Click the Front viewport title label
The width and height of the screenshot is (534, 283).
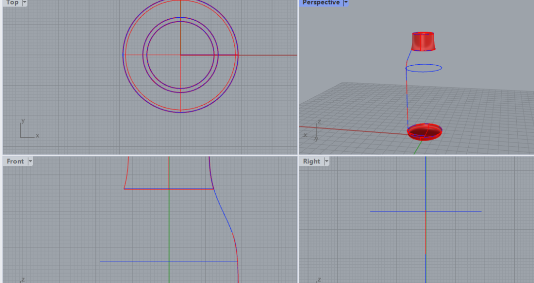pos(15,161)
